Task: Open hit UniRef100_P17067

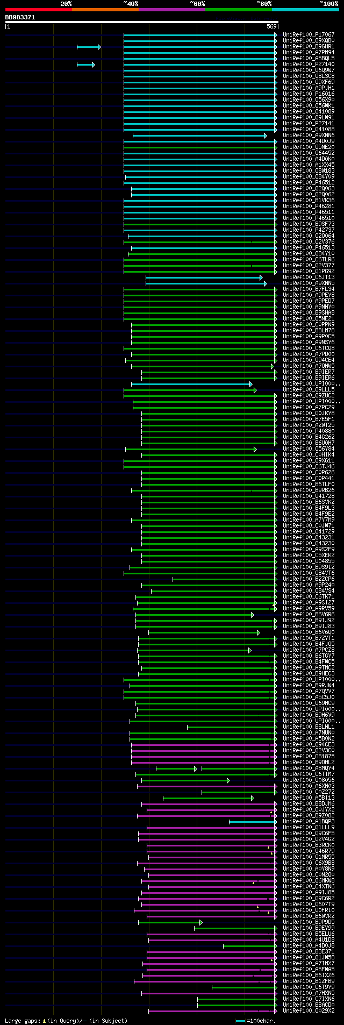Action: click(309, 34)
